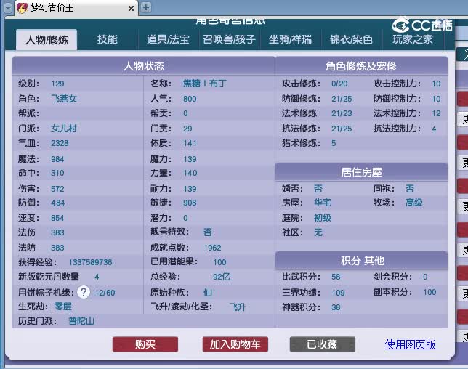Image resolution: width=468 pixels, height=369 pixels.
Task: Click the 猎术修炼 value 5
Action: [x=334, y=143]
